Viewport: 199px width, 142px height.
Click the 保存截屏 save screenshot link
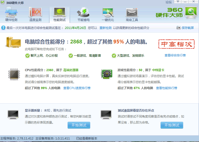point(188,28)
